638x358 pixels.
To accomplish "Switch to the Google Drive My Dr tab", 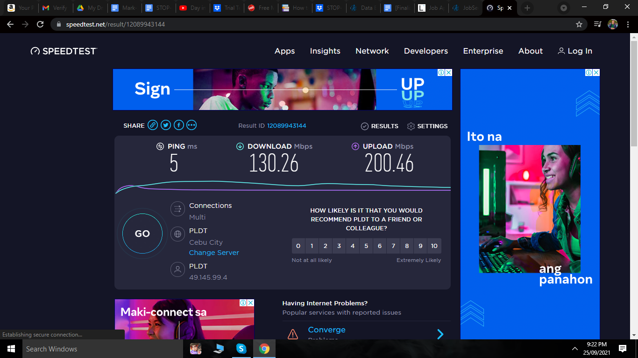I will 90,8.
